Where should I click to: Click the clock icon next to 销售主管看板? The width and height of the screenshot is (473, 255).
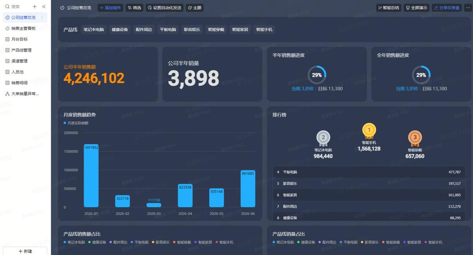[x=7, y=28]
